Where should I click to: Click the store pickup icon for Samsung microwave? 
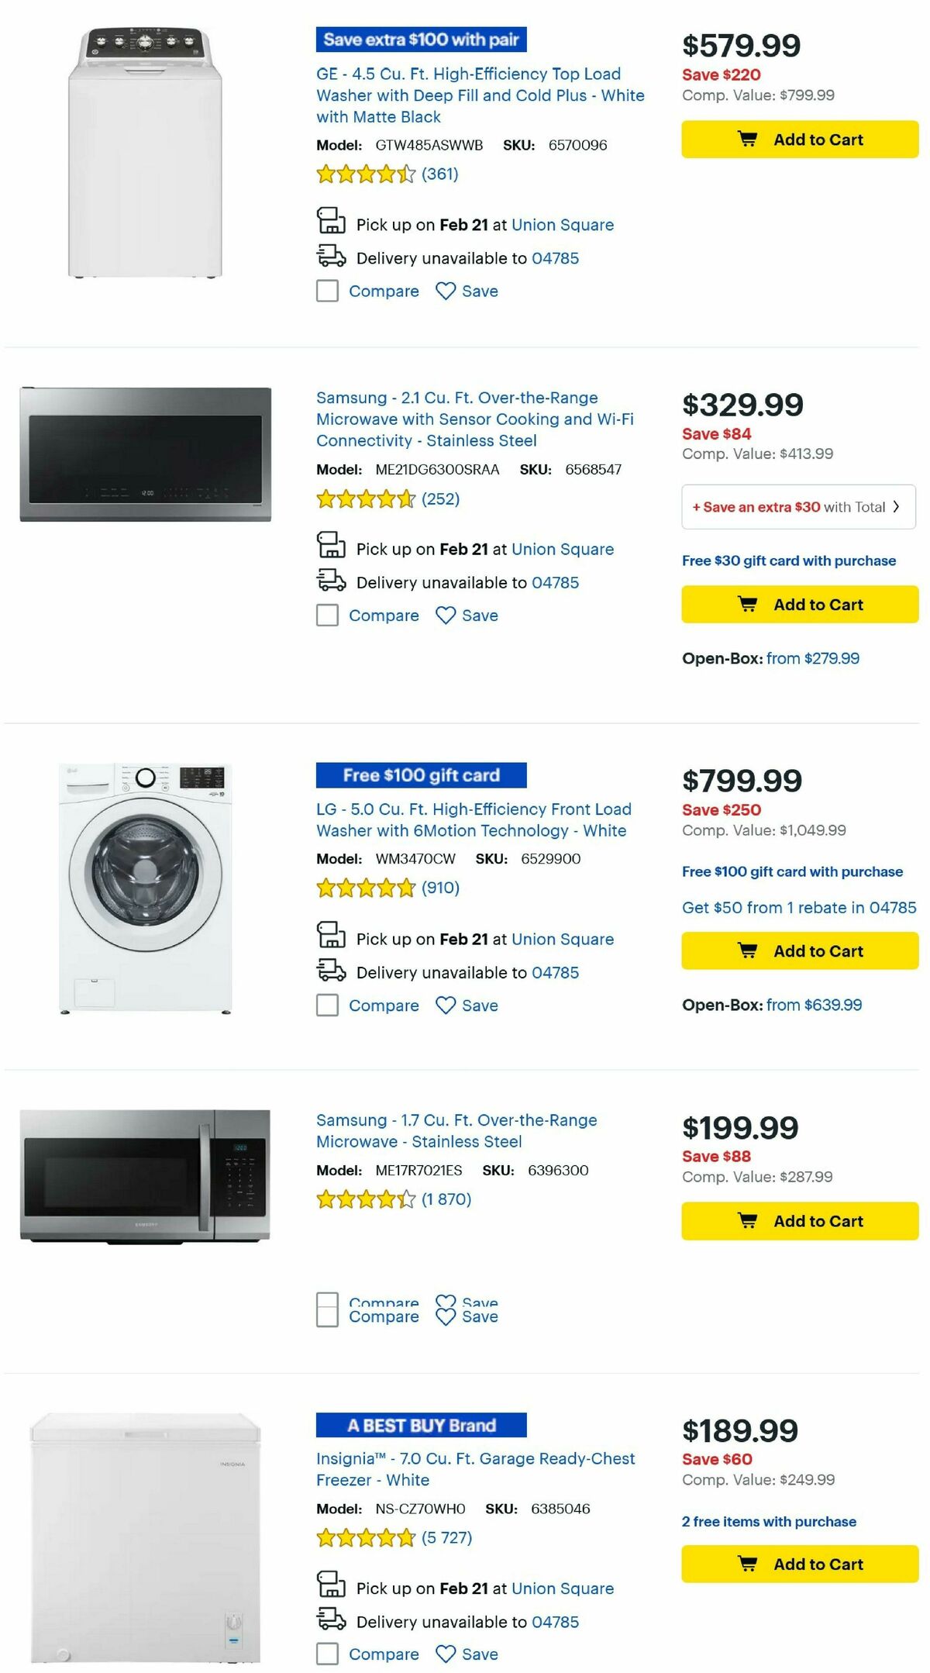(x=332, y=547)
